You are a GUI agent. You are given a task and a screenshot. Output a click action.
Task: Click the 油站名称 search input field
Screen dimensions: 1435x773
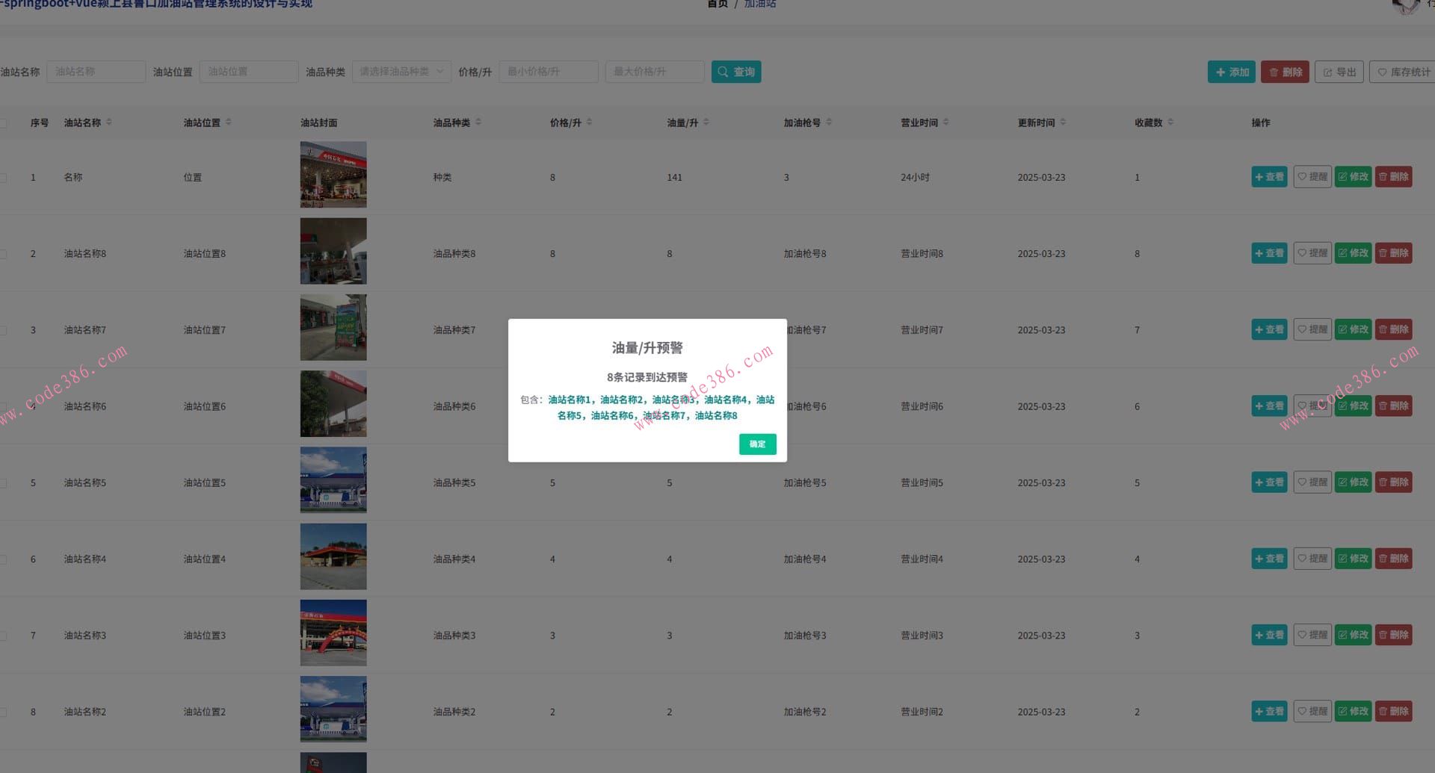96,72
